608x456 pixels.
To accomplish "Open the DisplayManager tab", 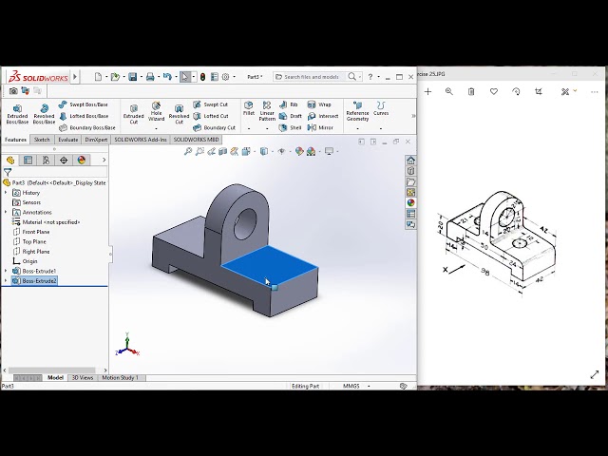I will point(82,160).
